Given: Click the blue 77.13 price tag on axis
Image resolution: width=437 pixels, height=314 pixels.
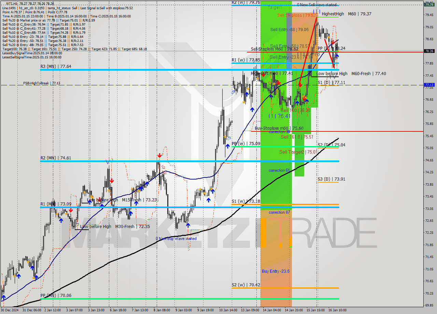Looking at the screenshot, I should 429,85.
